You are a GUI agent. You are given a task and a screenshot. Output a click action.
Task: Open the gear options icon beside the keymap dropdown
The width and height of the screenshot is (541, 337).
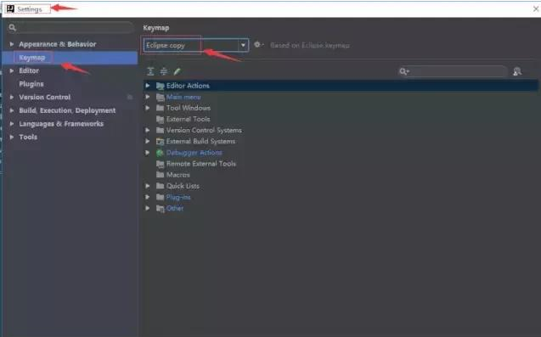(x=258, y=45)
